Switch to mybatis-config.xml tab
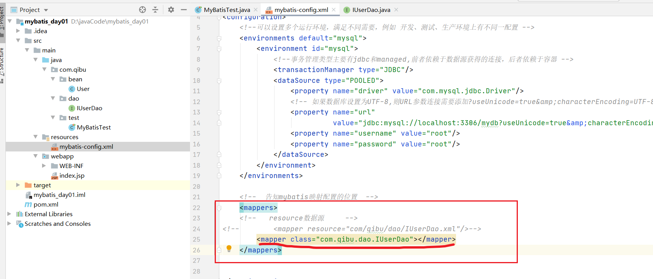The height and width of the screenshot is (279, 653). click(x=301, y=10)
